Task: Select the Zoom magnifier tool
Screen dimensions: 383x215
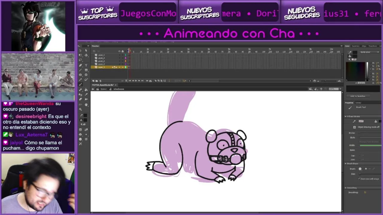Action: point(80,109)
